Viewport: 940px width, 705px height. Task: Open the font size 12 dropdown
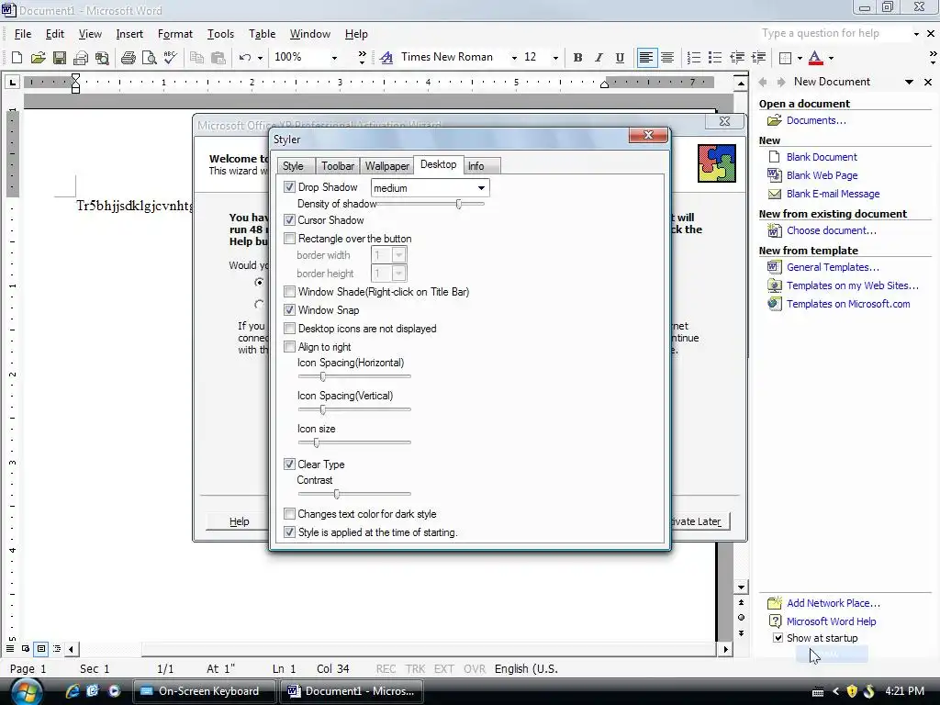click(555, 58)
